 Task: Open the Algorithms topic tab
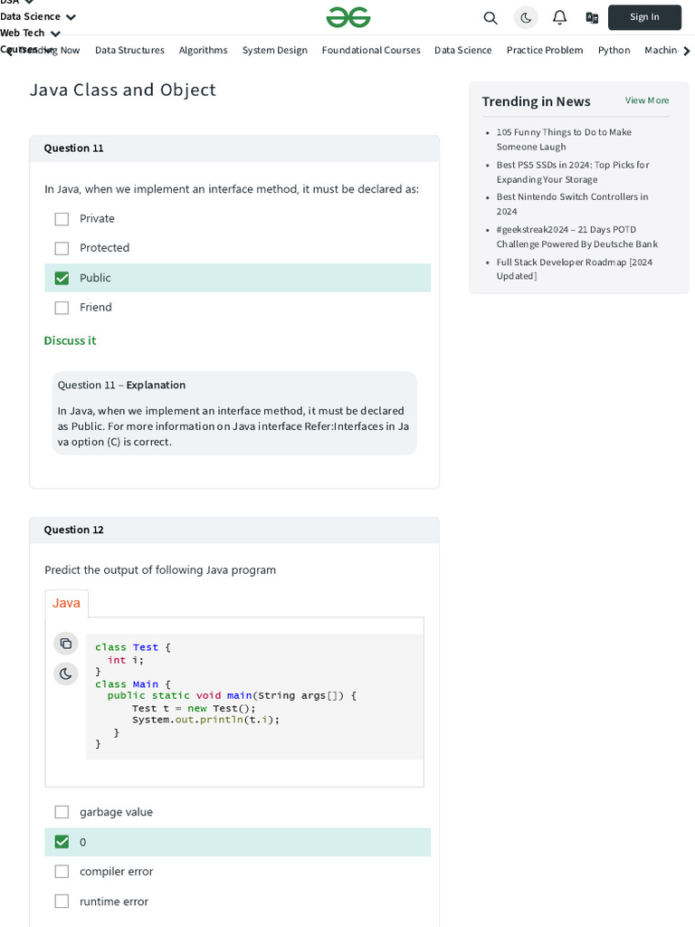pos(203,51)
